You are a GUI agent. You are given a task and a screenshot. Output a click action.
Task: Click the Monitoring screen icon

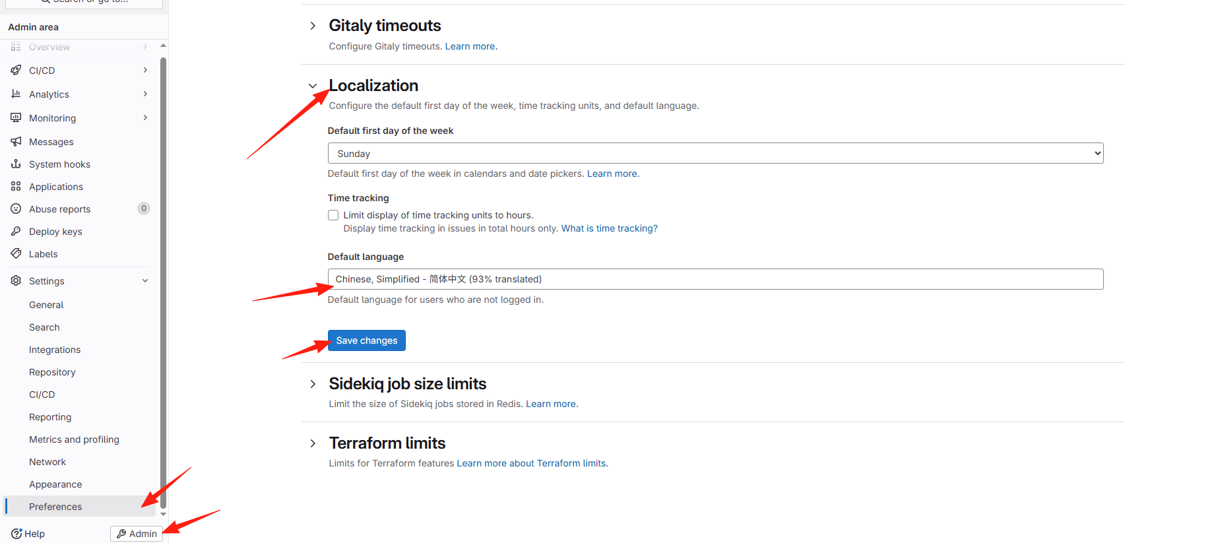click(x=16, y=117)
